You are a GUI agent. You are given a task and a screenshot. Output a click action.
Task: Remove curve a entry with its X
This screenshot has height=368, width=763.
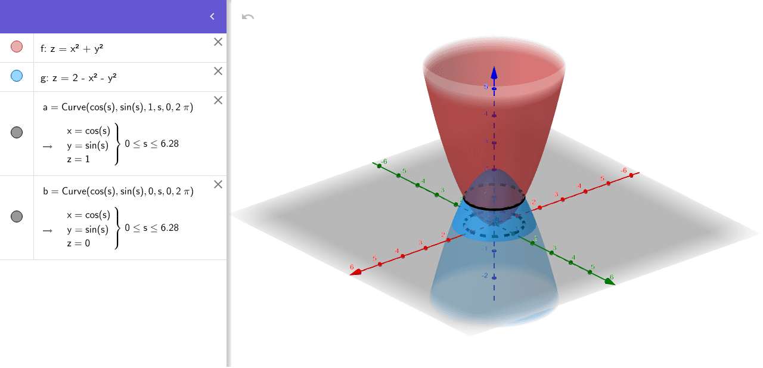tap(218, 100)
